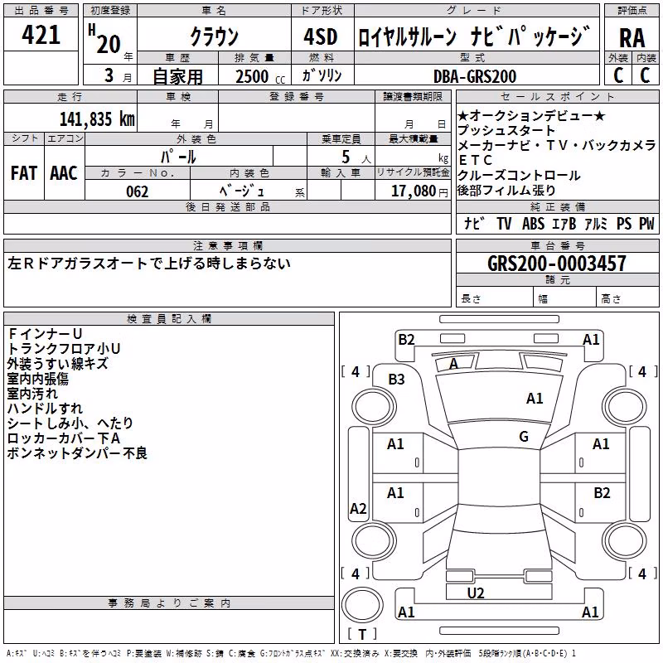Click sales point プッシュスタート

click(x=506, y=130)
